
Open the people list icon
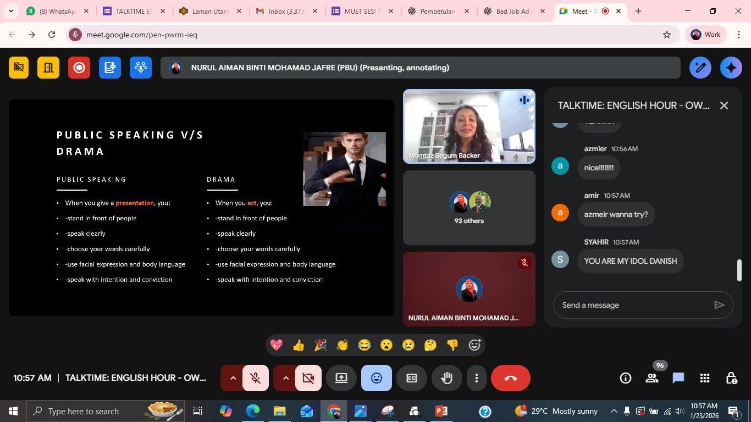tap(652, 378)
